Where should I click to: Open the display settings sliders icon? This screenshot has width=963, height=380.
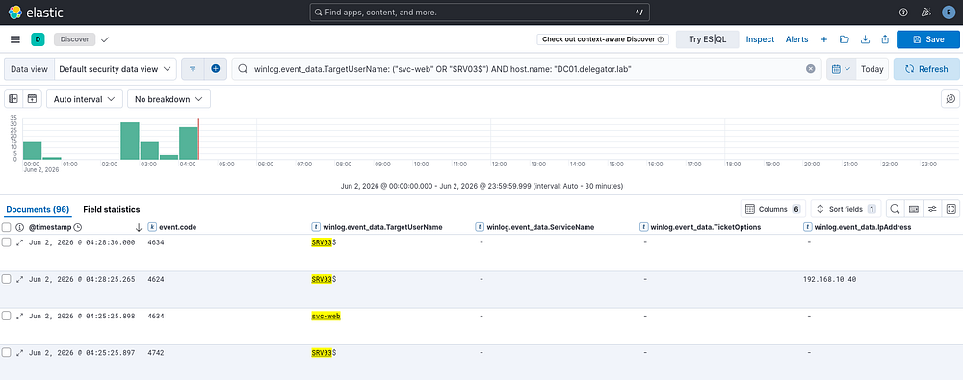tap(932, 210)
